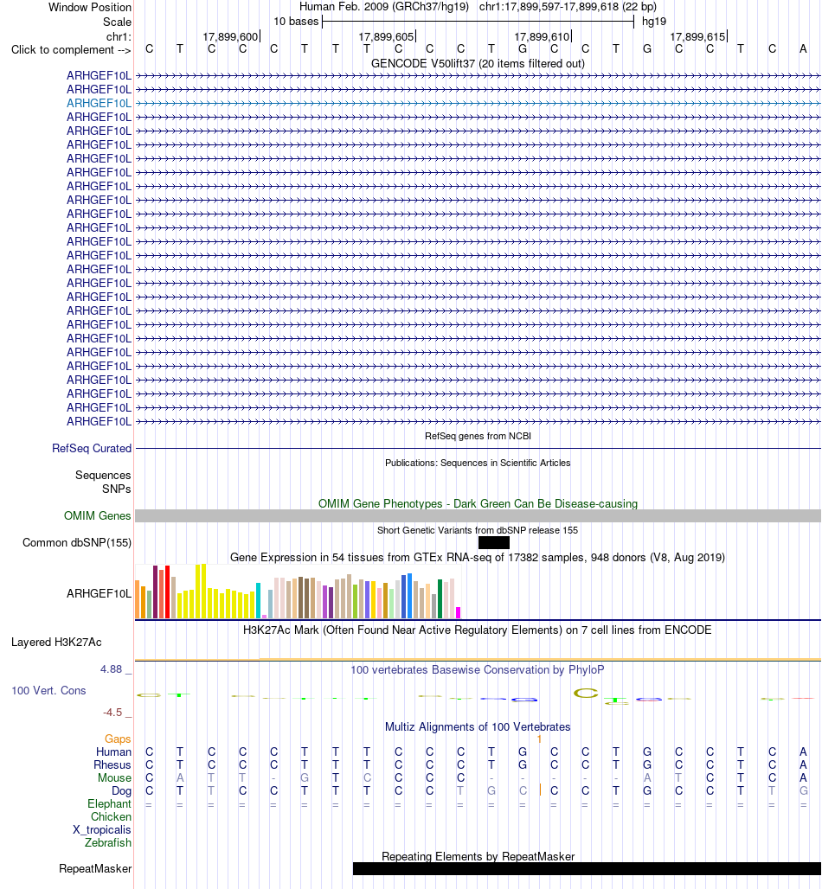The width and height of the screenshot is (822, 889).
Task: Click the SNPs track label
Action: 116,489
